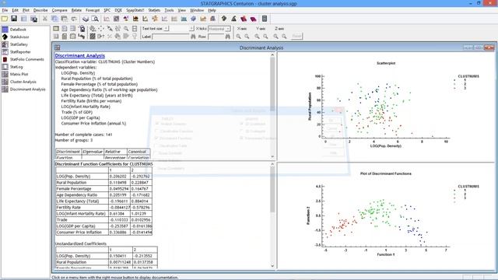Open the Relate menu

click(x=76, y=10)
